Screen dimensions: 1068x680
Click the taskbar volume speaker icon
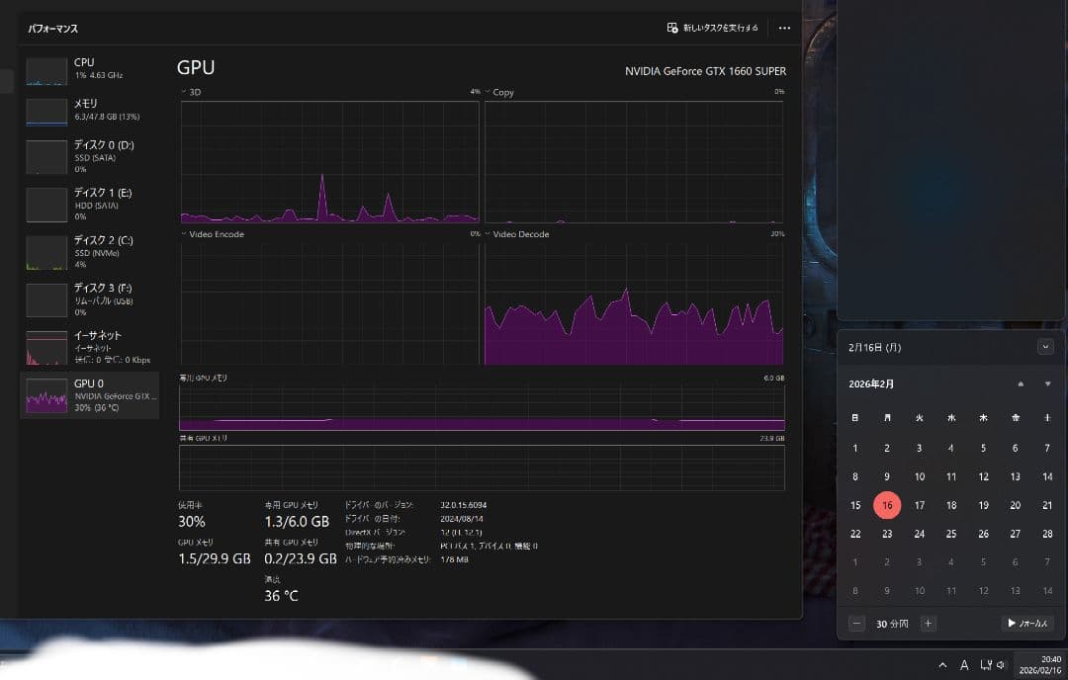click(1001, 664)
